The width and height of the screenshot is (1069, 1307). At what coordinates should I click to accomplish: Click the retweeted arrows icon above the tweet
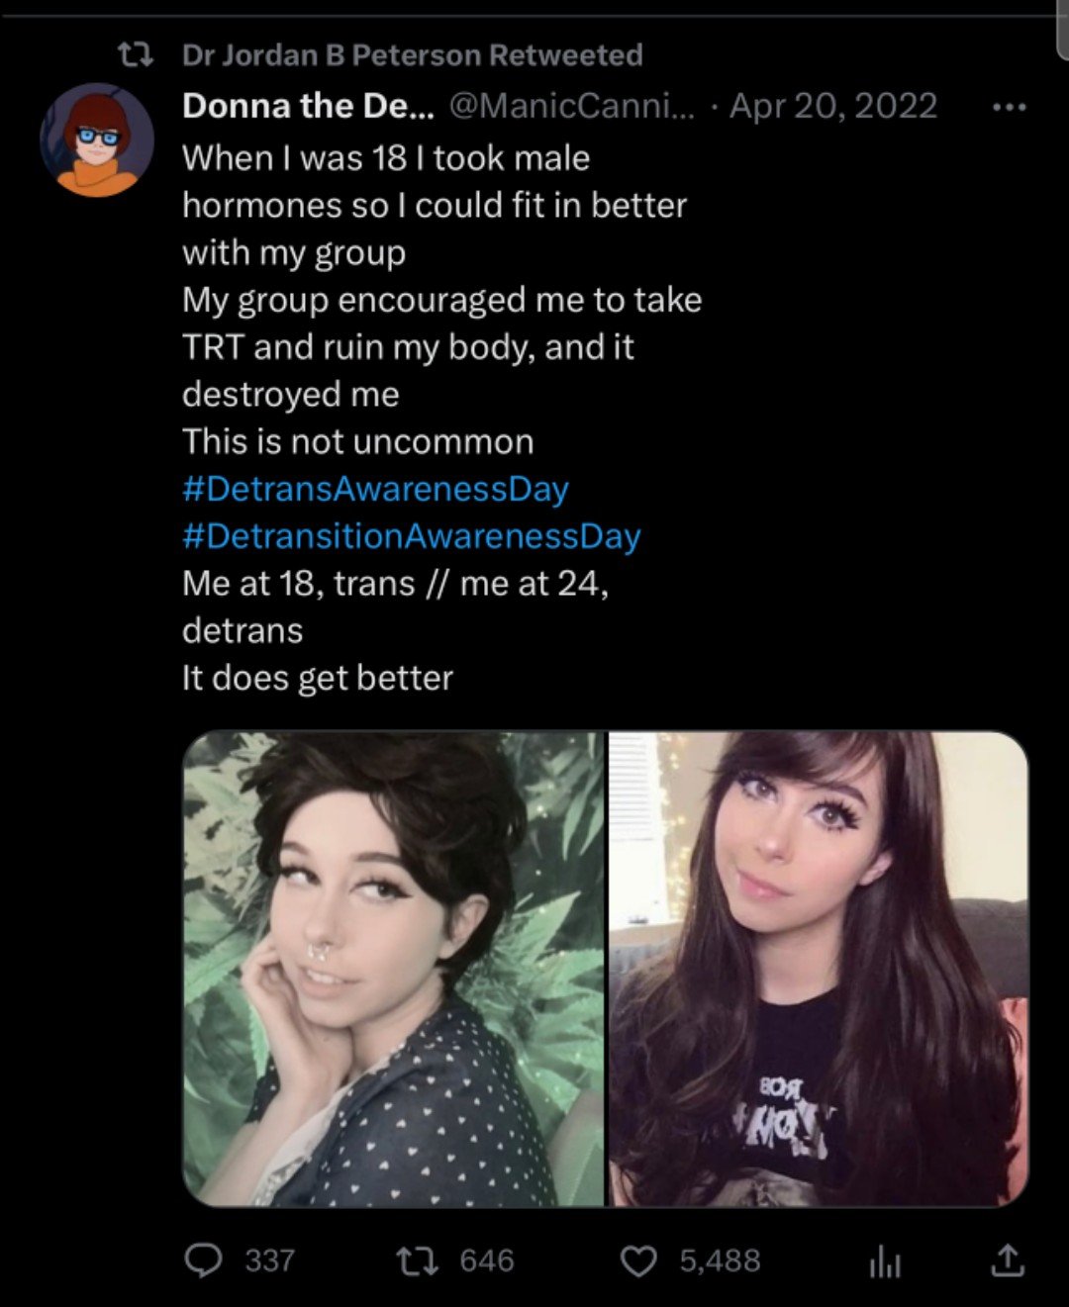pyautogui.click(x=136, y=55)
